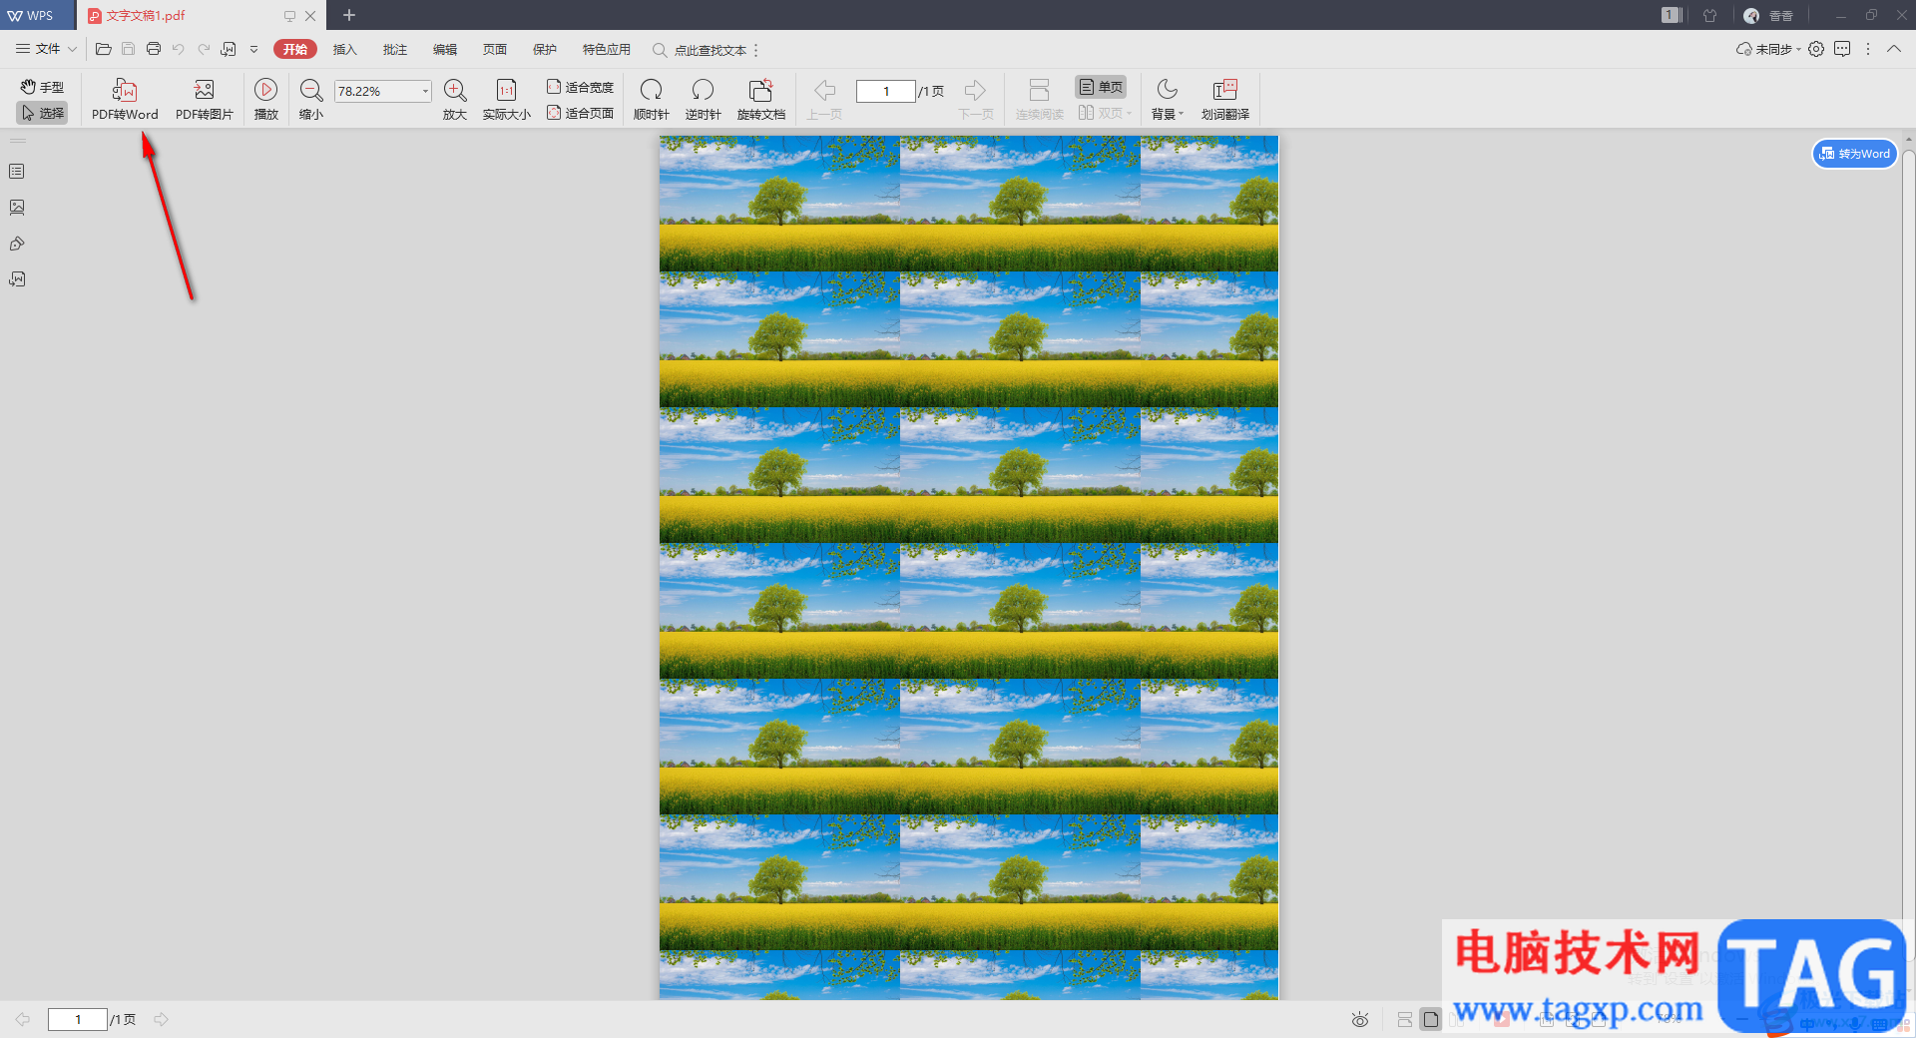The width and height of the screenshot is (1916, 1038).
Task: Click the 点此查找文本 search box
Action: pos(700,50)
